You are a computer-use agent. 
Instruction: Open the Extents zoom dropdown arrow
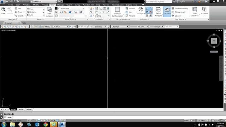coord(25,16)
